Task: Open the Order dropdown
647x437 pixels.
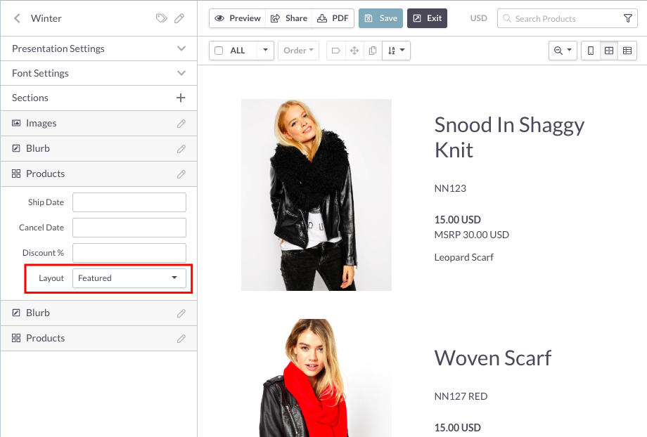Action: pyautogui.click(x=298, y=51)
